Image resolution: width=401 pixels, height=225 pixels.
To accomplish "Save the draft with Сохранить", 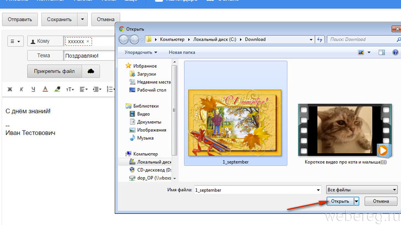I will click(x=59, y=20).
